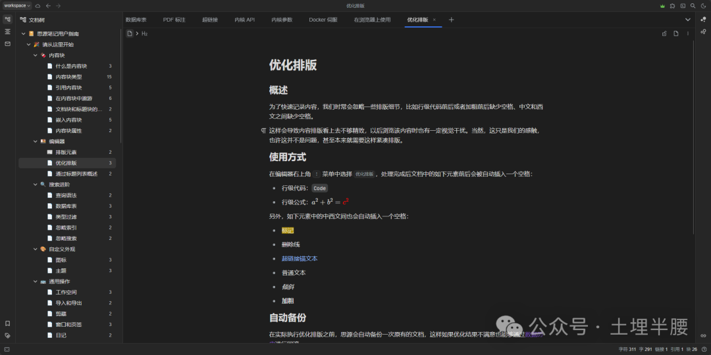Open the outline dock icon

click(x=7, y=32)
